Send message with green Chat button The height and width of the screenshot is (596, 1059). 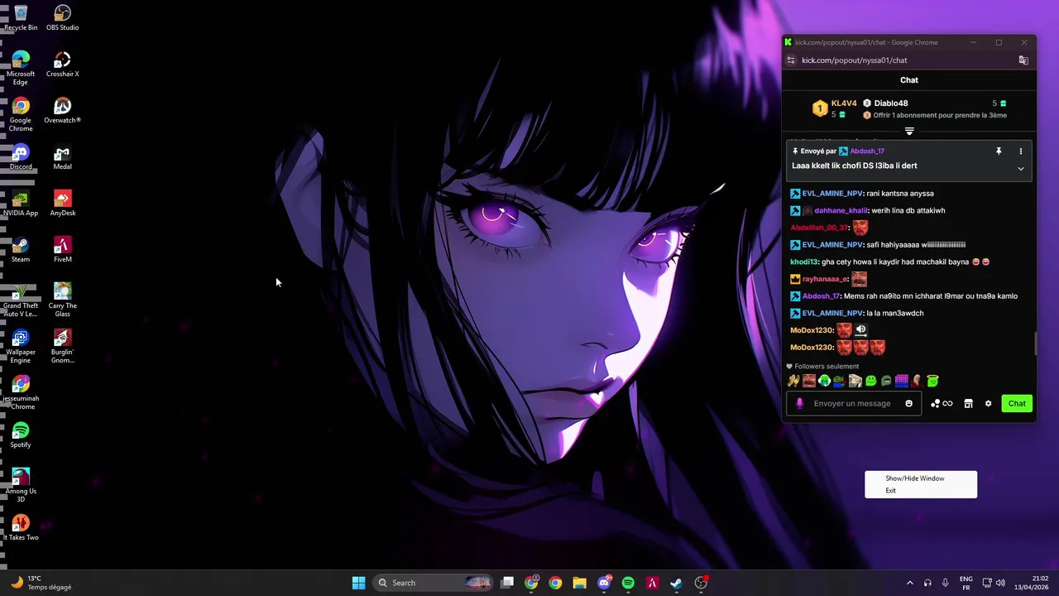tap(1017, 403)
